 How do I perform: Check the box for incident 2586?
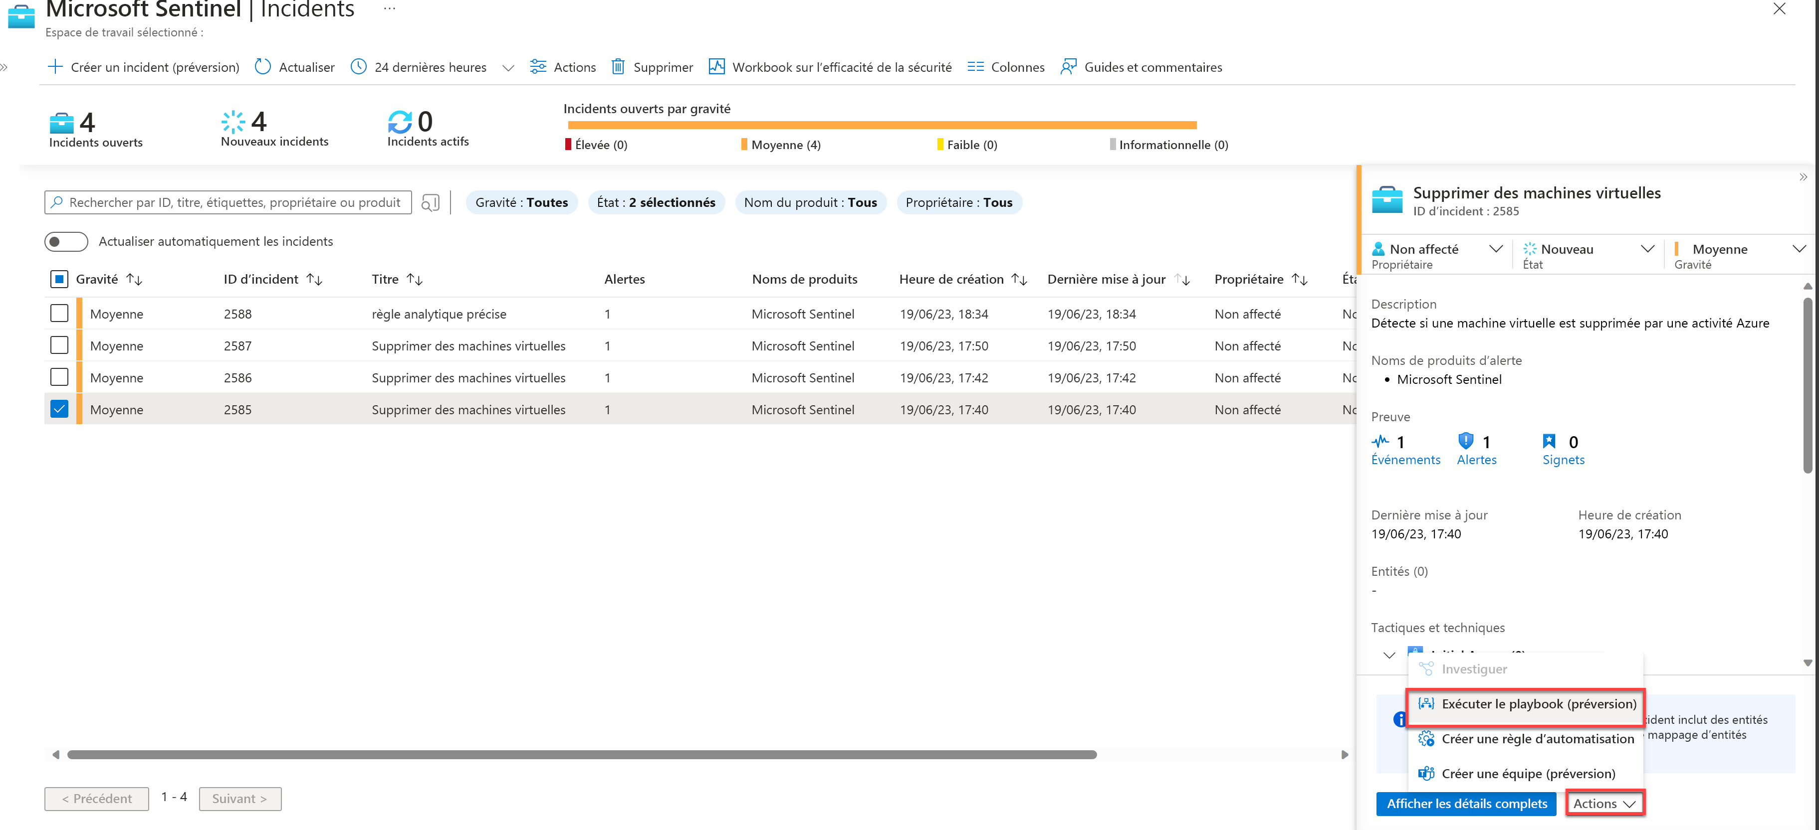coord(59,377)
